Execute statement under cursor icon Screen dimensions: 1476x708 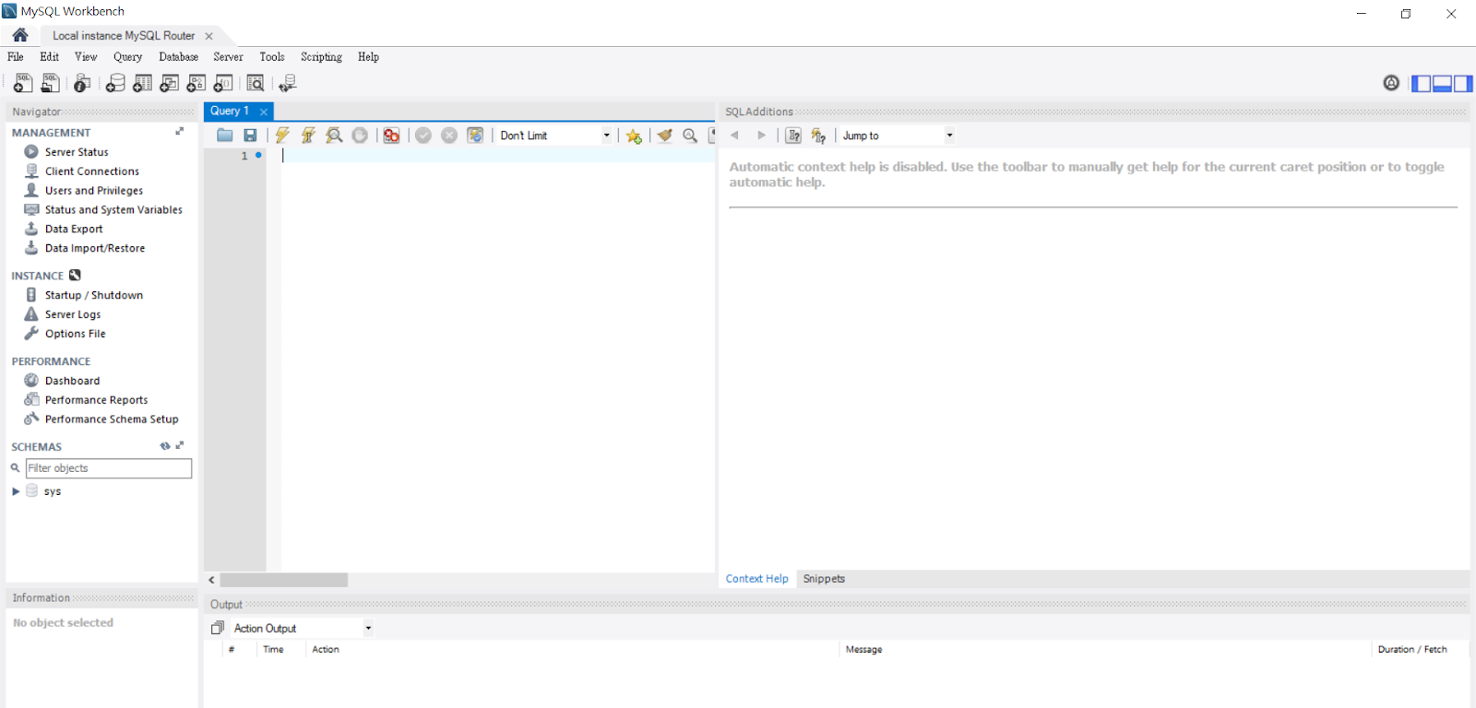click(x=308, y=136)
